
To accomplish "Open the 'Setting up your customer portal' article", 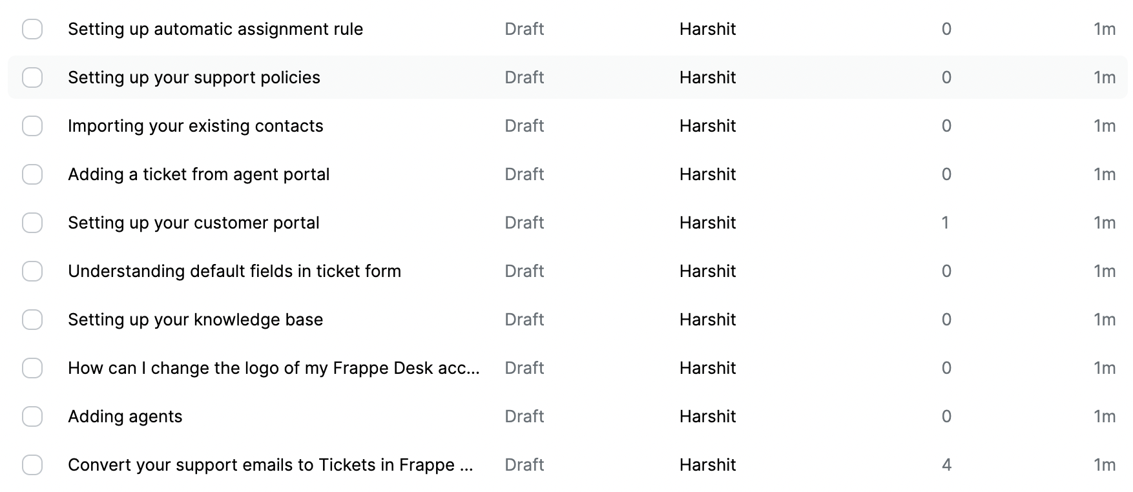I will click(193, 222).
